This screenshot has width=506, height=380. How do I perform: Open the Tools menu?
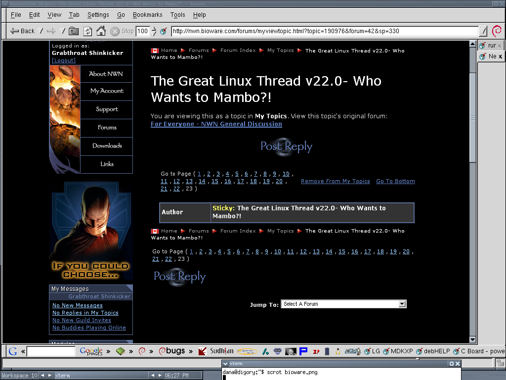(x=177, y=15)
